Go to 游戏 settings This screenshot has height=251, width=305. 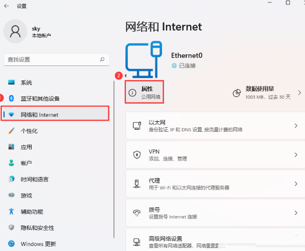click(x=56, y=195)
